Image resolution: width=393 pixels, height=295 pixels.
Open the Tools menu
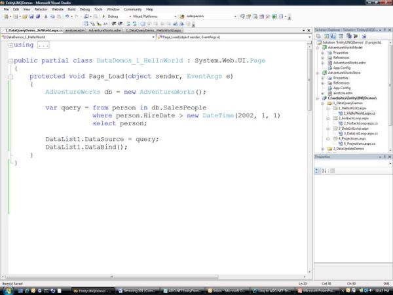point(98,9)
